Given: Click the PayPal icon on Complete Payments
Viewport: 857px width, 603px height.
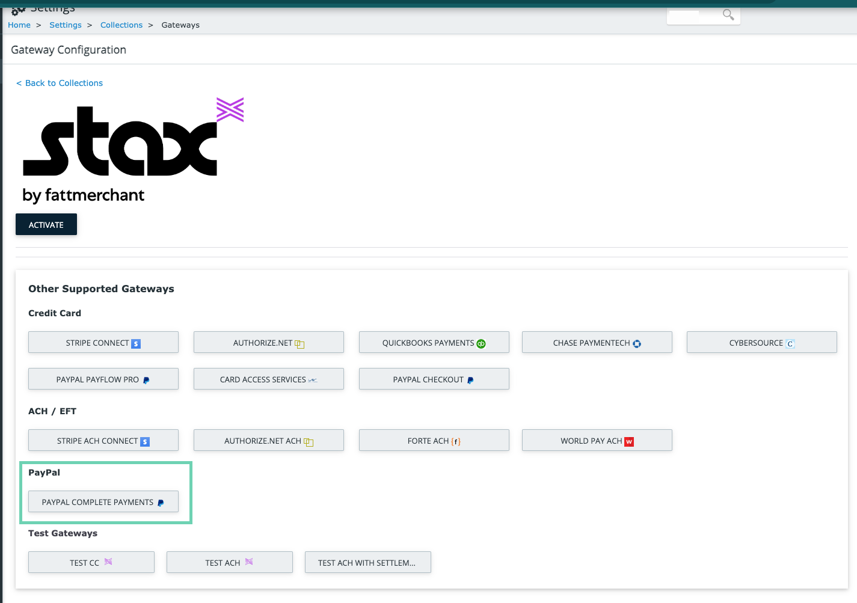Looking at the screenshot, I should (x=161, y=503).
